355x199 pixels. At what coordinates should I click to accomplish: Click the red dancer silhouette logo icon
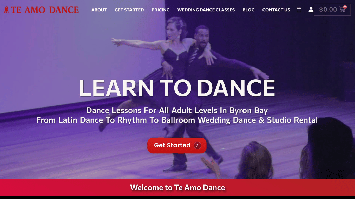point(6,10)
